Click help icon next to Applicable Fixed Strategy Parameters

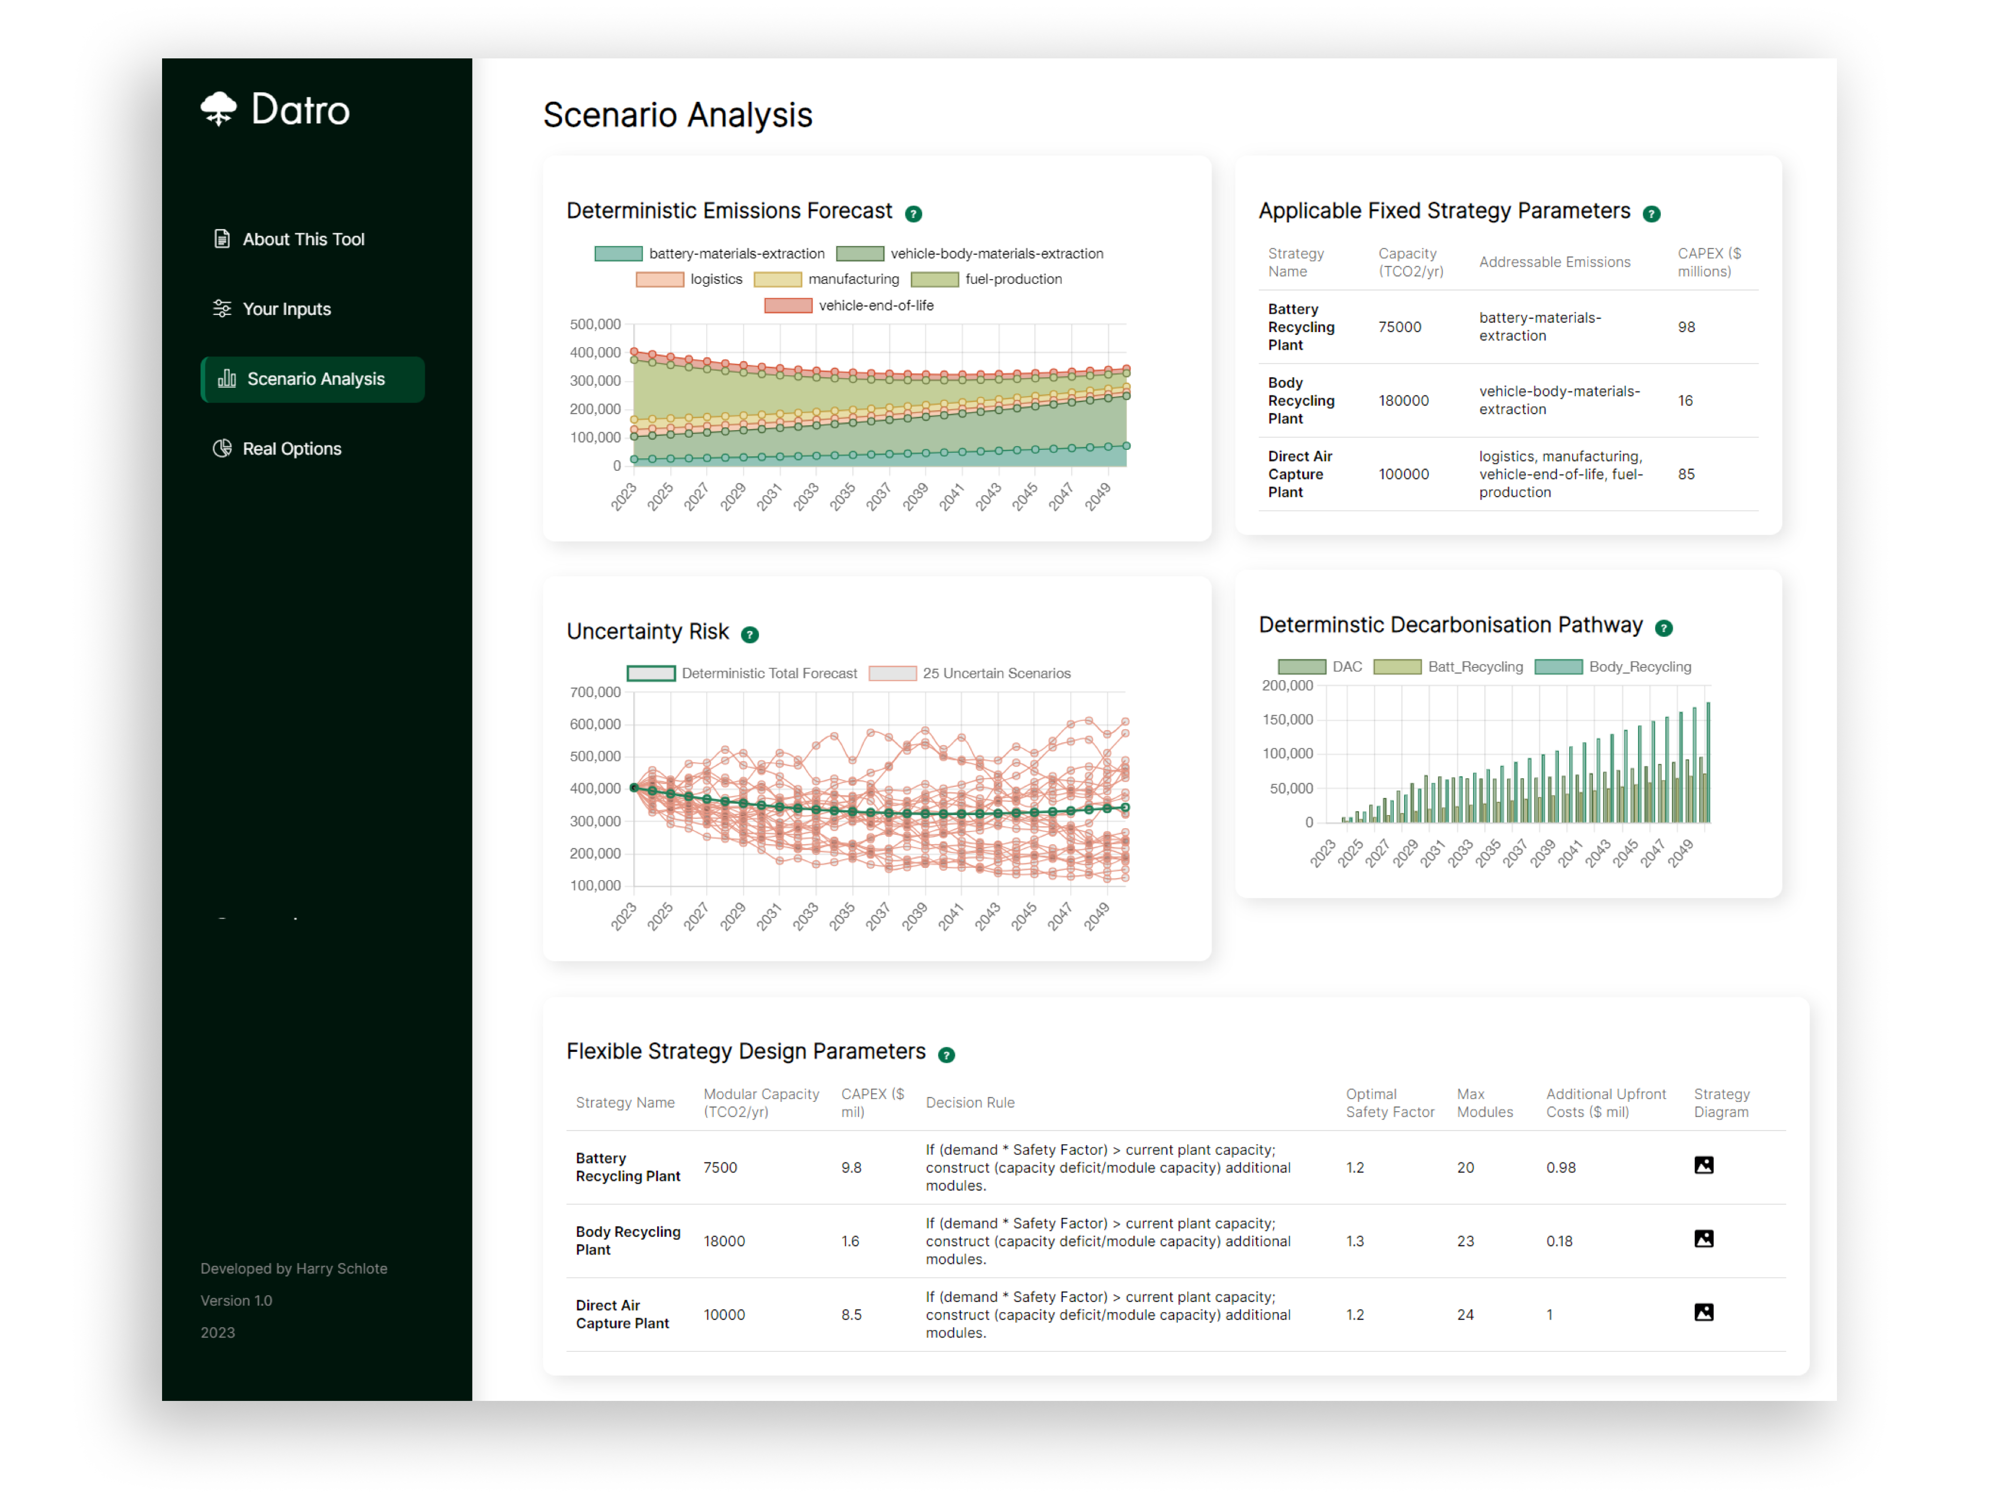tap(1651, 214)
